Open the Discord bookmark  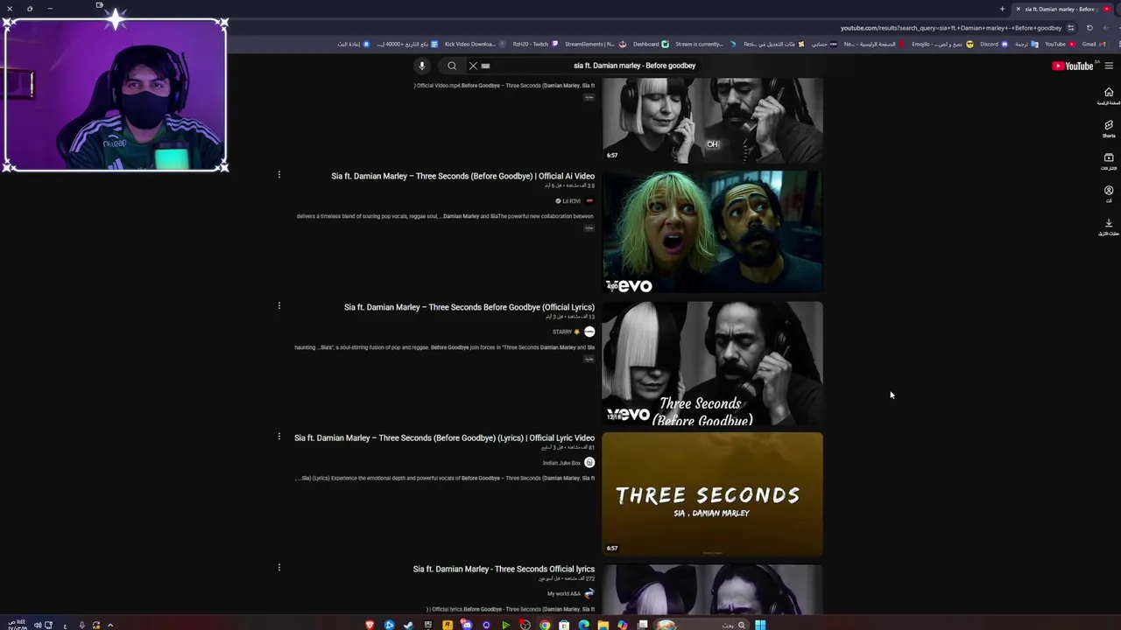(x=993, y=44)
